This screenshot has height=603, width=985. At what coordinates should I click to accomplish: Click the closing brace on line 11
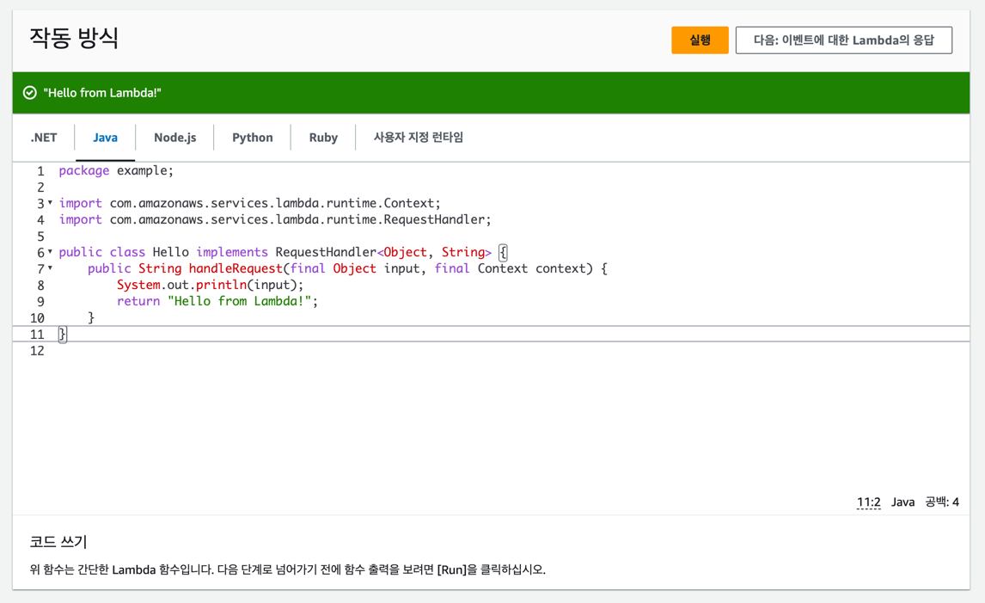(x=62, y=334)
